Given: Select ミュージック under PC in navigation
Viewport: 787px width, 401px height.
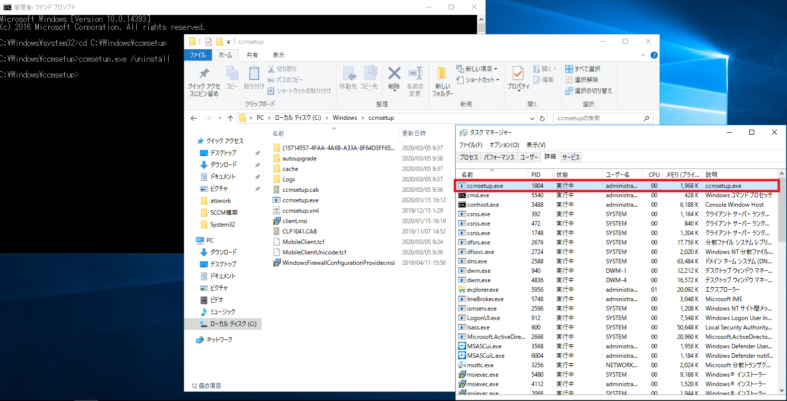Looking at the screenshot, I should [217, 312].
